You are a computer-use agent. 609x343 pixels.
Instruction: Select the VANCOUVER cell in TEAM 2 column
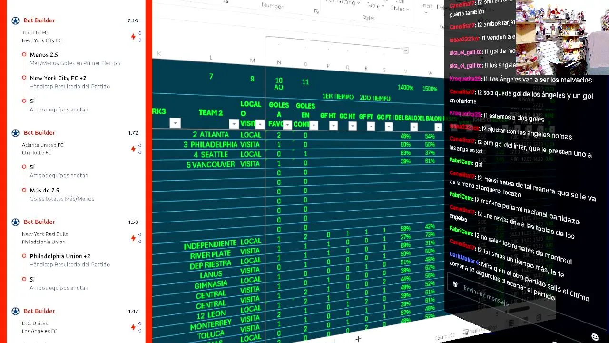point(211,164)
